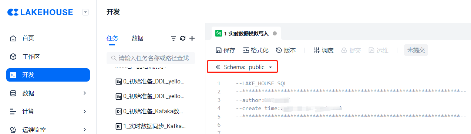
Task: Click the --LAKE_HOUSE SQL comment line
Action: 261,83
